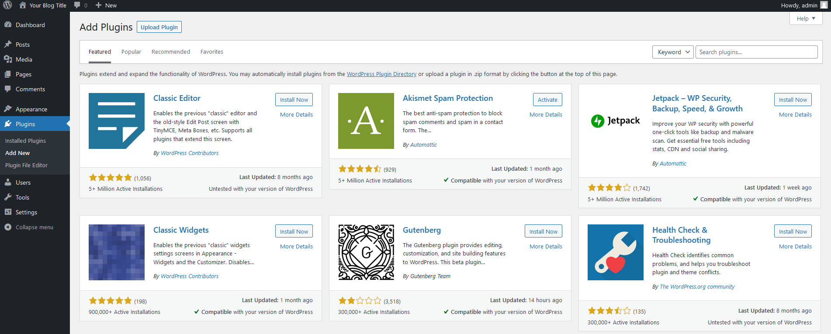Click the Media icon in sidebar

8,59
